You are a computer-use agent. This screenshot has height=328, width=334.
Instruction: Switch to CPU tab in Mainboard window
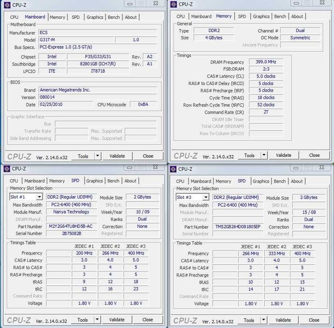[14, 17]
